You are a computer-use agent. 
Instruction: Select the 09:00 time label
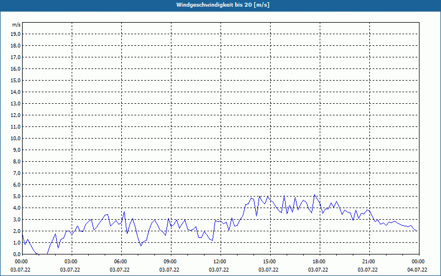(x=170, y=262)
